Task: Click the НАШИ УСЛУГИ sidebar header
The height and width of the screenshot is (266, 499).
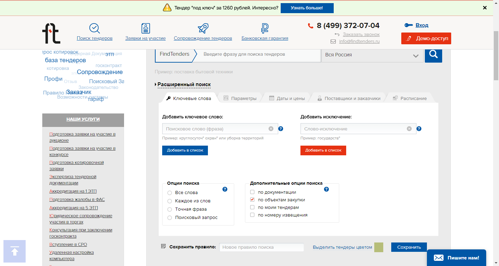Action: pyautogui.click(x=83, y=119)
